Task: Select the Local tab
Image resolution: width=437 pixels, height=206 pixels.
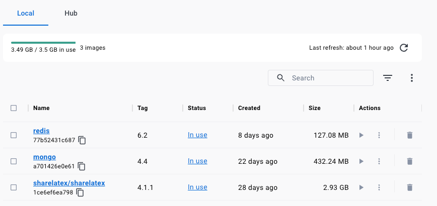Action: pyautogui.click(x=26, y=13)
